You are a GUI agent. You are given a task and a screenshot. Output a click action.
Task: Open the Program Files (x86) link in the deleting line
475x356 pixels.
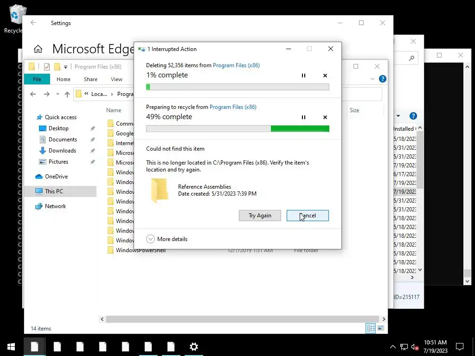(x=236, y=65)
